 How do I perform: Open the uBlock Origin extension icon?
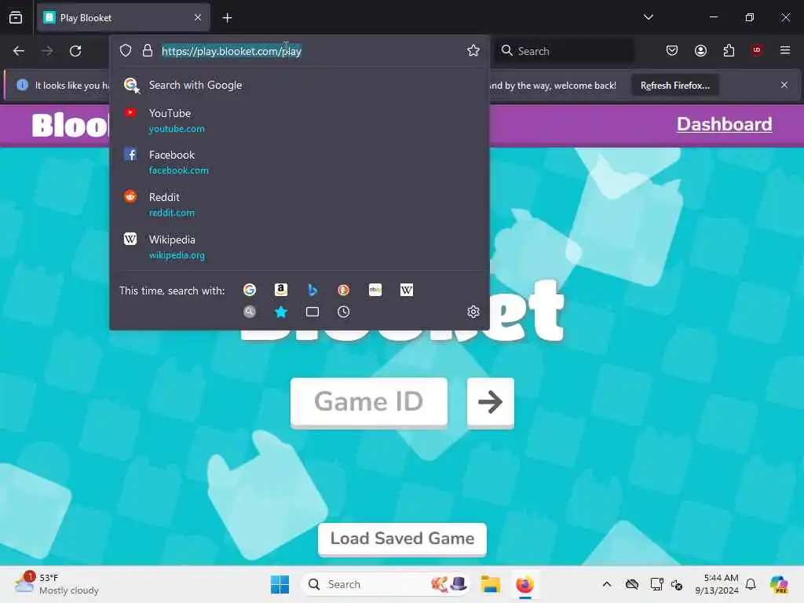tap(757, 50)
